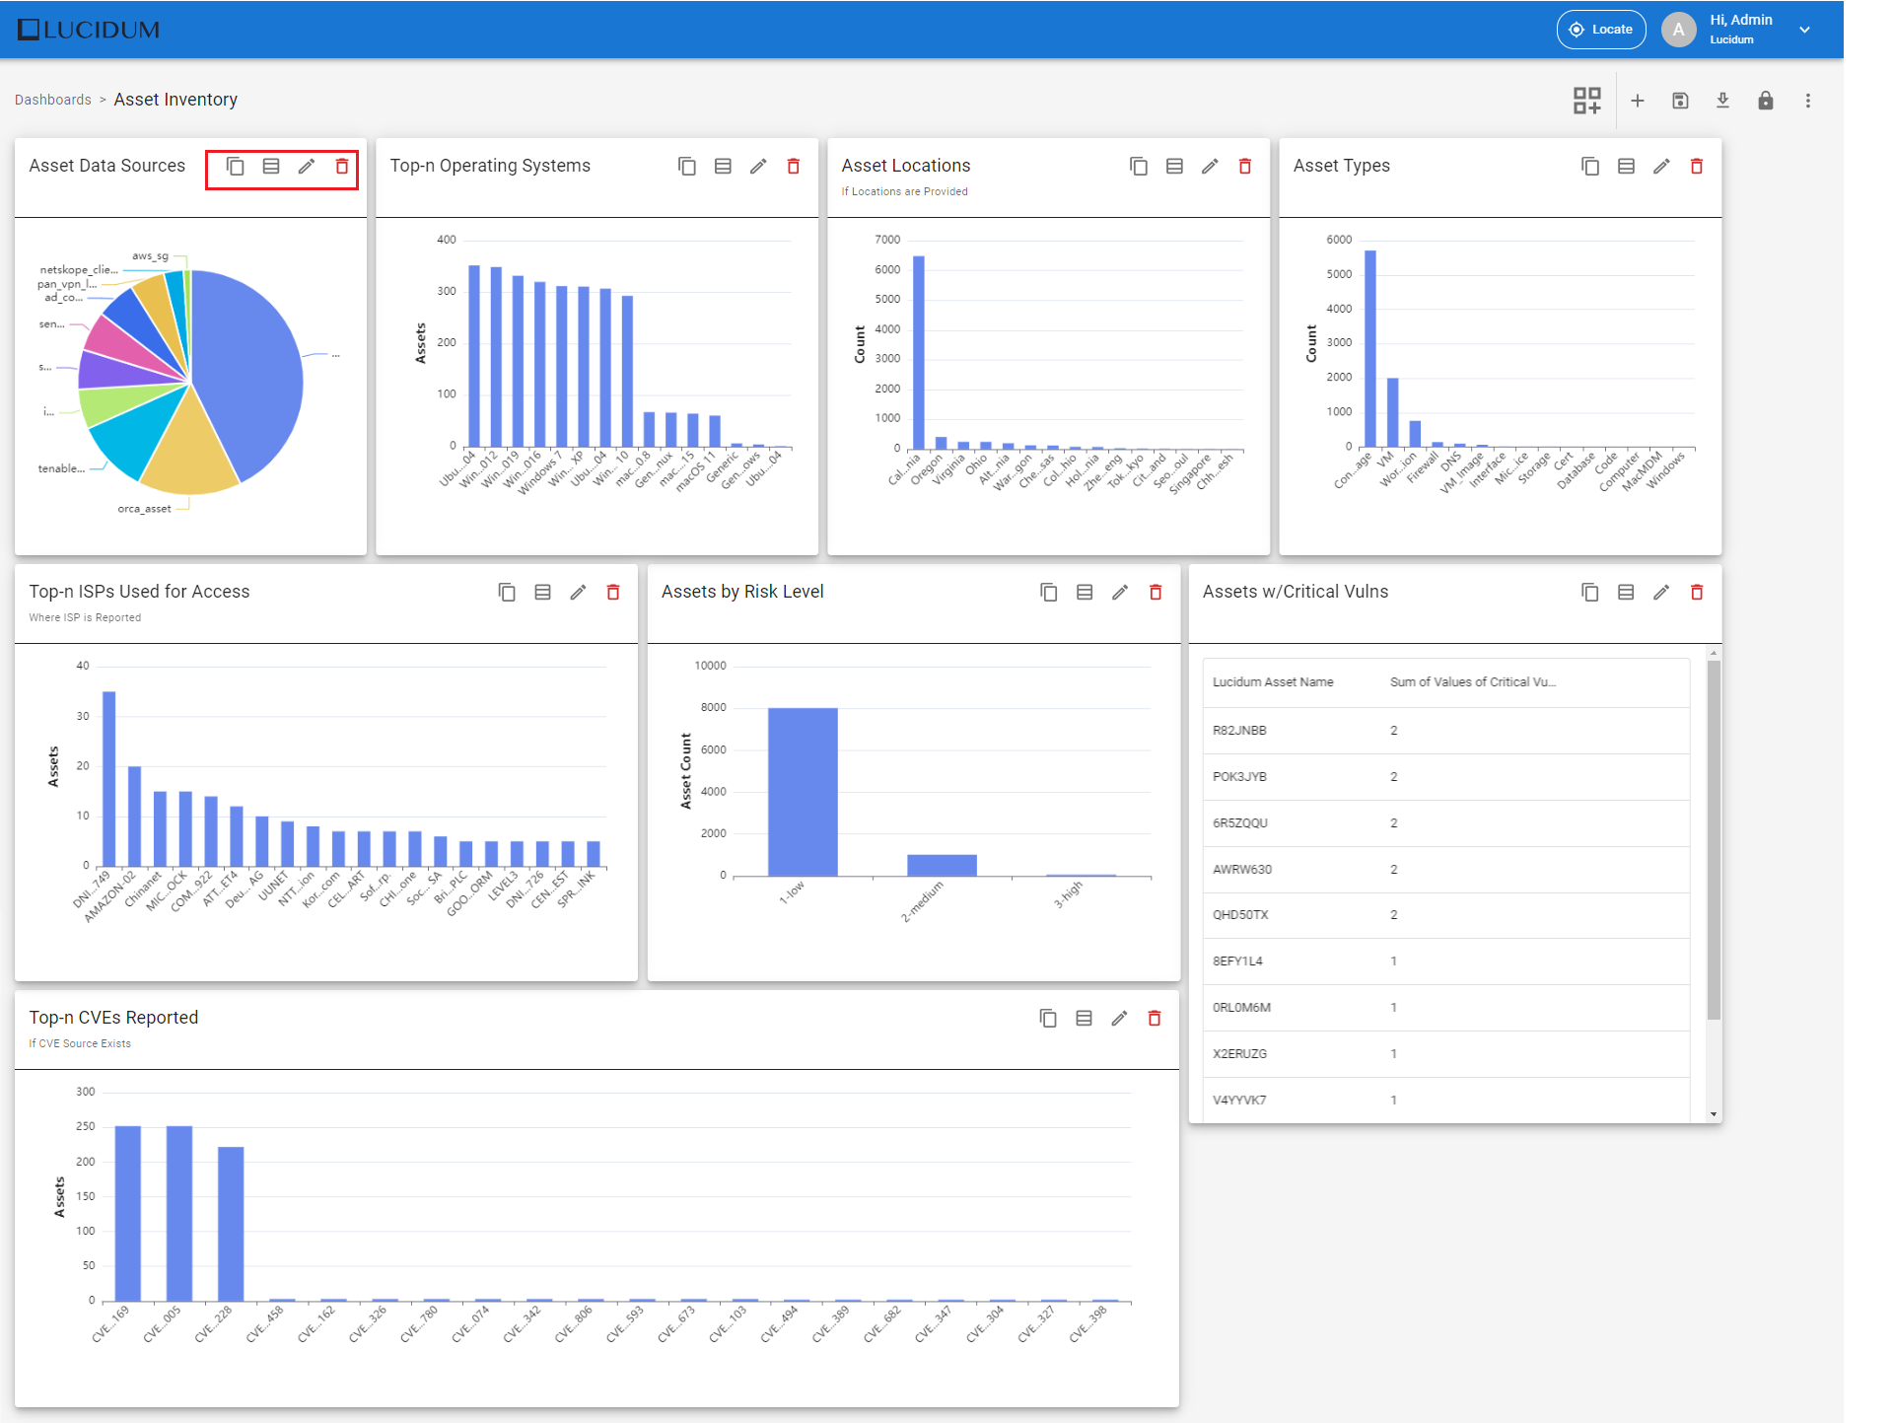This screenshot has width=1893, height=1423.
Task: Show Asset Data Sources table view
Action: [271, 166]
